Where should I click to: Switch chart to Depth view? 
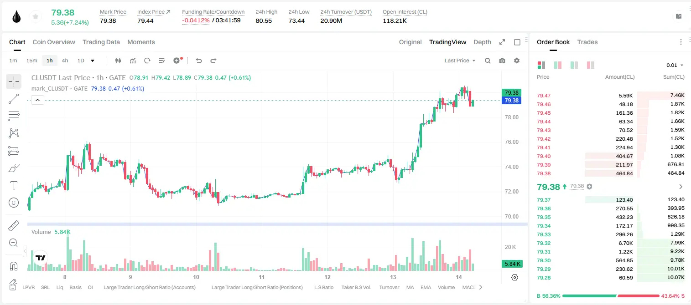tap(482, 42)
